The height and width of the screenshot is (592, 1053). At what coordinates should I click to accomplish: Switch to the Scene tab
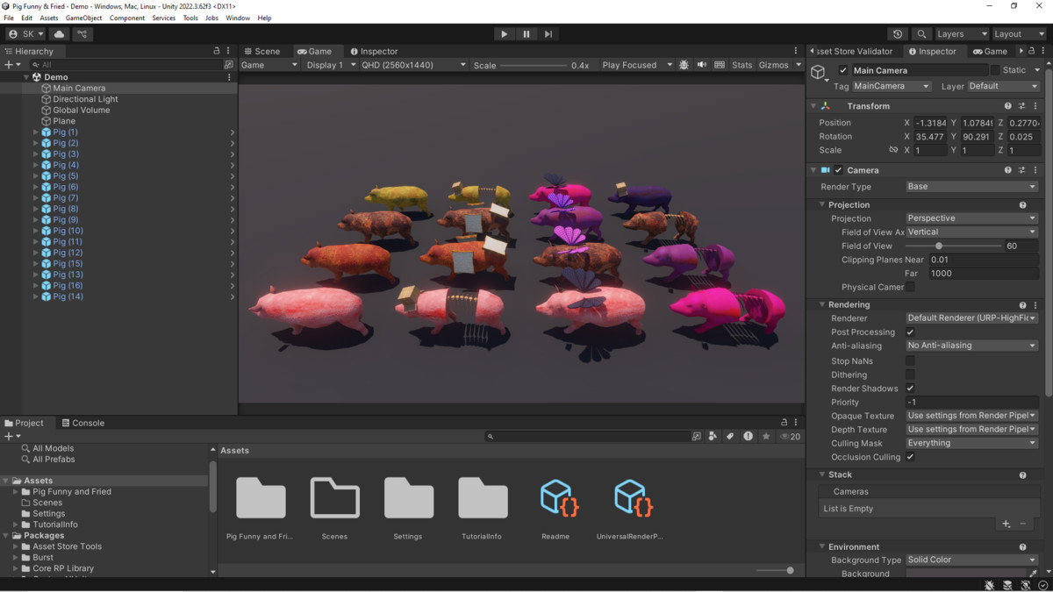(x=261, y=51)
